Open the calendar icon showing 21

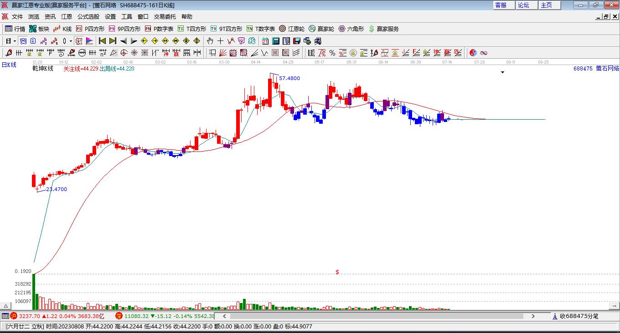[x=265, y=41]
